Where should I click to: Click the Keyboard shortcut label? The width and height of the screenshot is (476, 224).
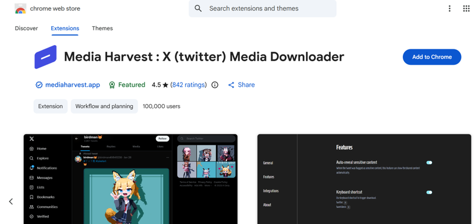pyautogui.click(x=349, y=192)
